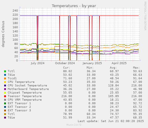Select the April 2025 axis label

(119, 63)
